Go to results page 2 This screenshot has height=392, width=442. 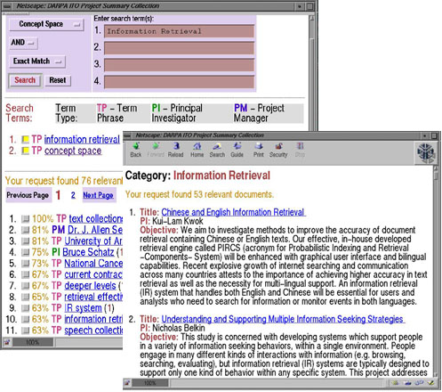[x=73, y=195]
